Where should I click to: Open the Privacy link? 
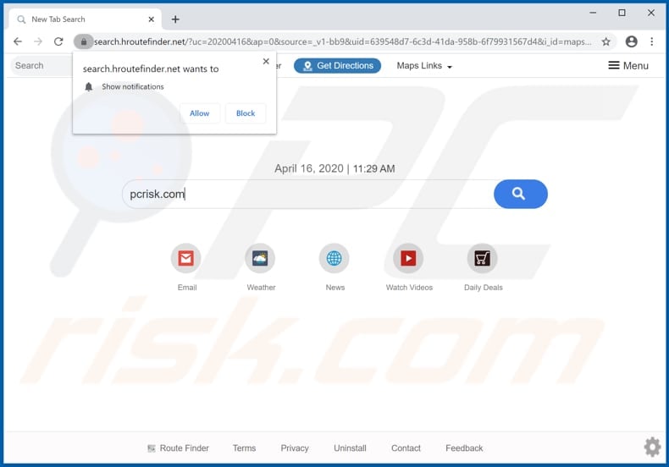pos(295,448)
